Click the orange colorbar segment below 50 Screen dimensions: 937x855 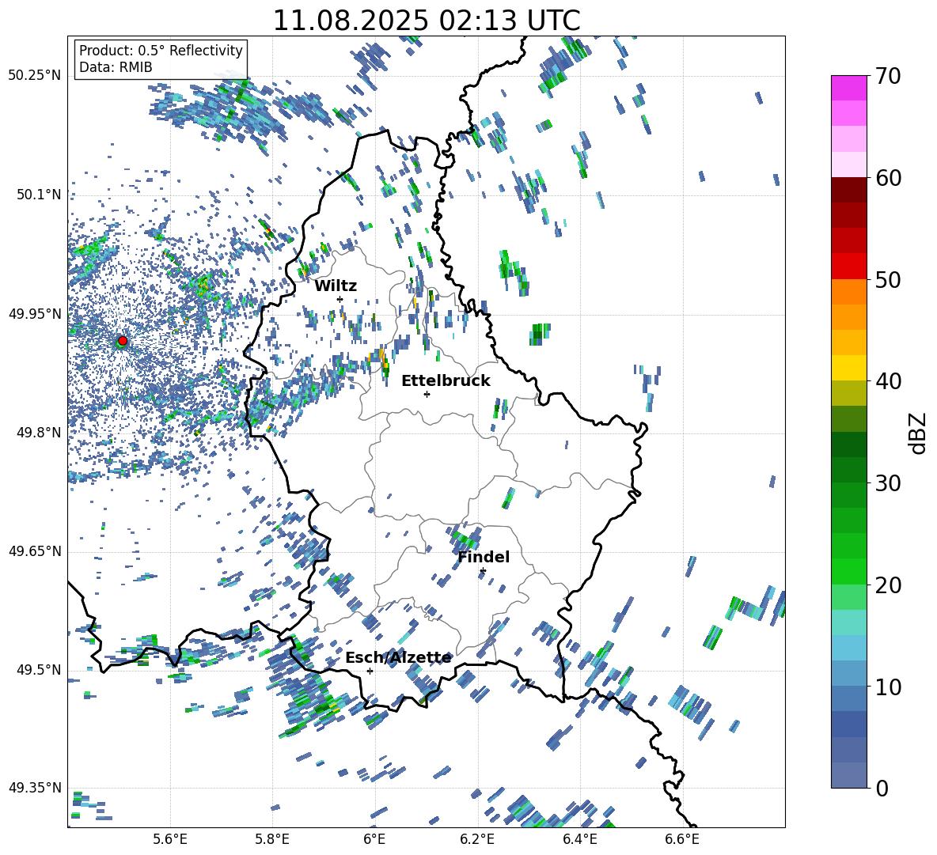point(849,291)
